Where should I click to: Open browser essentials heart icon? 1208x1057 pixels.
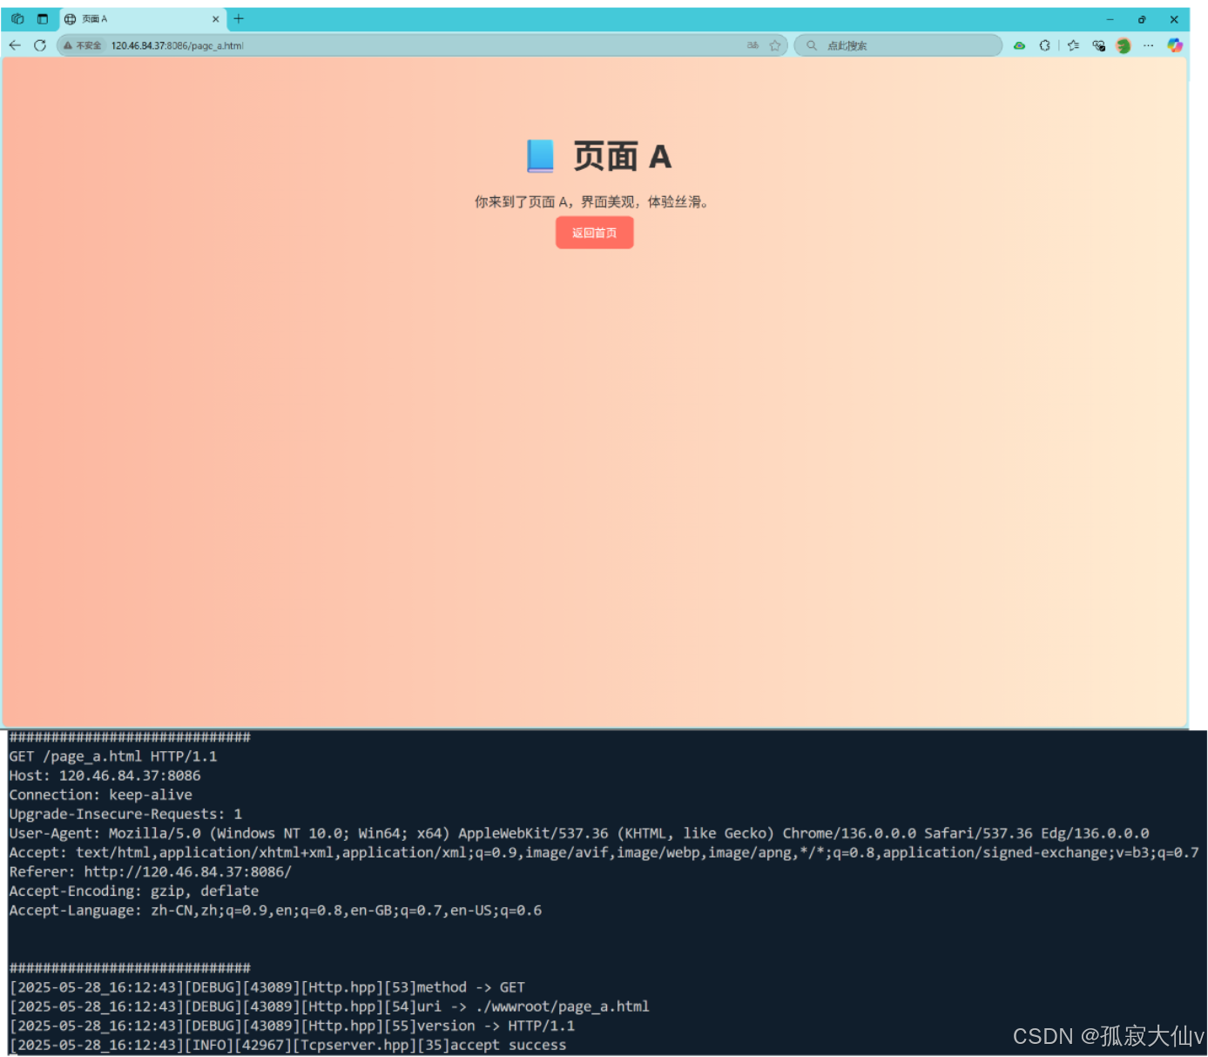1098,45
